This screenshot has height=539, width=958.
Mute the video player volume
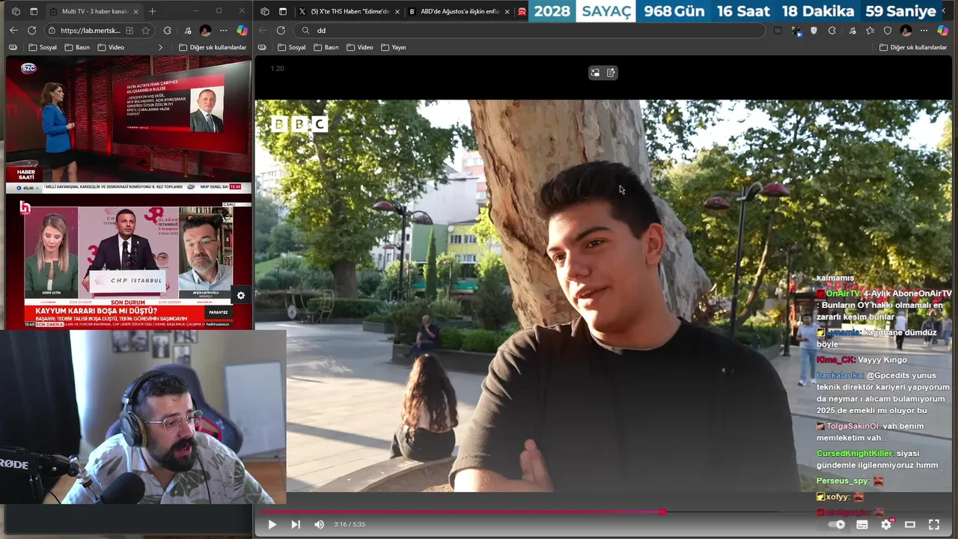pos(319,525)
